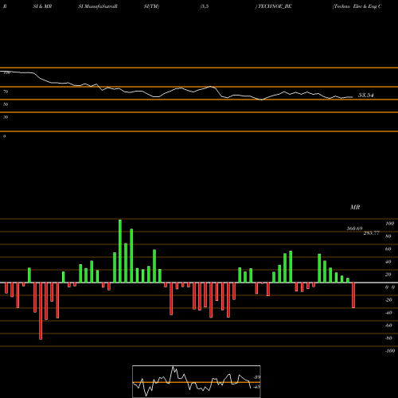The height and width of the screenshot is (398, 398).
Task: Click the 'Techno Elec & Eng C' company name
Action: coord(357,6)
